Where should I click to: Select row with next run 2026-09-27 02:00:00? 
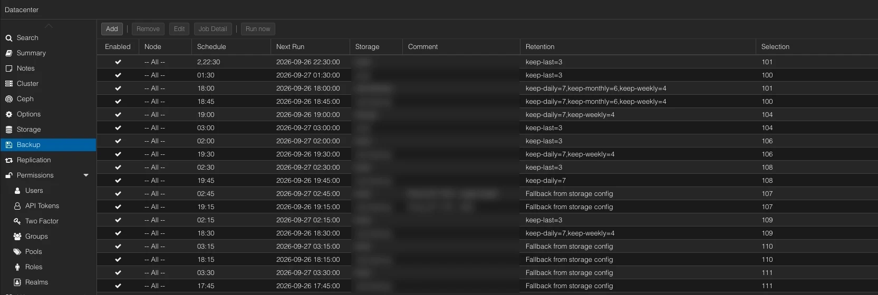click(x=487, y=141)
